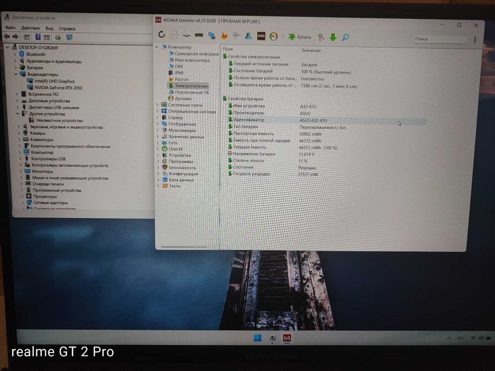Select Безопасность in AIDA64 tree

click(179, 167)
